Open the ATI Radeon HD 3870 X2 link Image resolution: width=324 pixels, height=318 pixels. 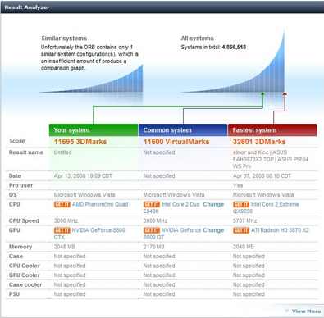[x=280, y=230]
